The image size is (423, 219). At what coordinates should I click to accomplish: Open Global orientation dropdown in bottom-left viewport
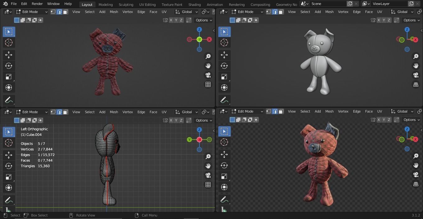pyautogui.click(x=186, y=112)
